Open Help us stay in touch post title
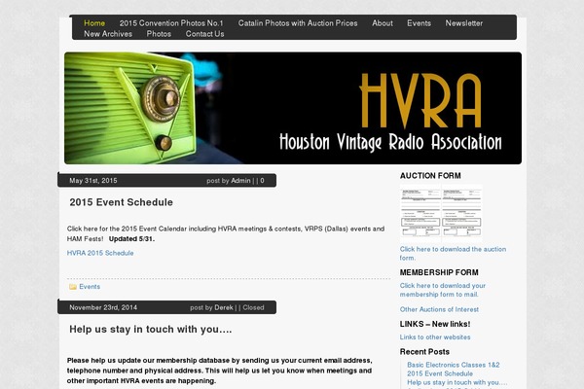 point(151,329)
